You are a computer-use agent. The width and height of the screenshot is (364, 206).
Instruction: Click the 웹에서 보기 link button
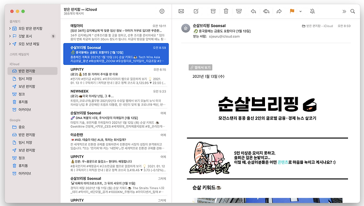[x=200, y=68]
